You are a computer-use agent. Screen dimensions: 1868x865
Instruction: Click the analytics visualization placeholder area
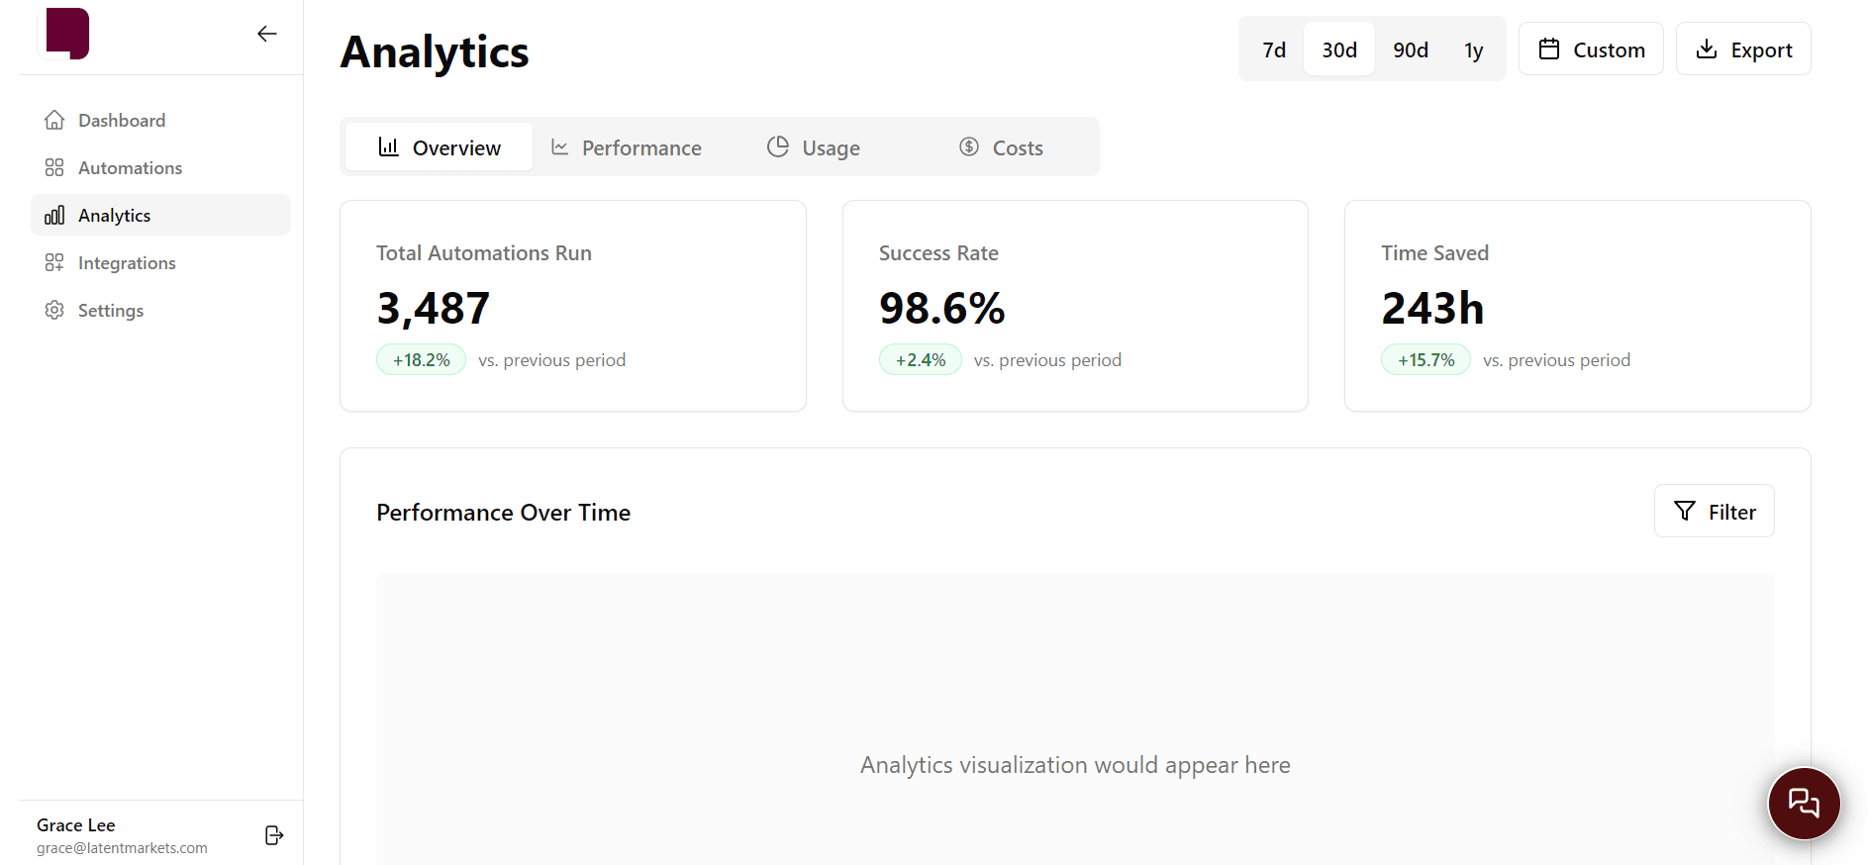click(x=1075, y=719)
